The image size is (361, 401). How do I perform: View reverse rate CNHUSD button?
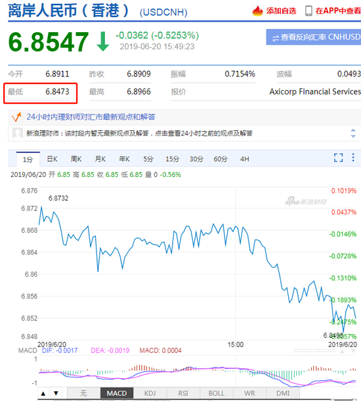click(x=314, y=37)
